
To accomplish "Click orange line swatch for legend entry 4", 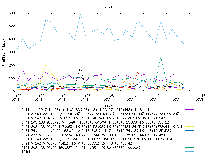I will 189,122.
